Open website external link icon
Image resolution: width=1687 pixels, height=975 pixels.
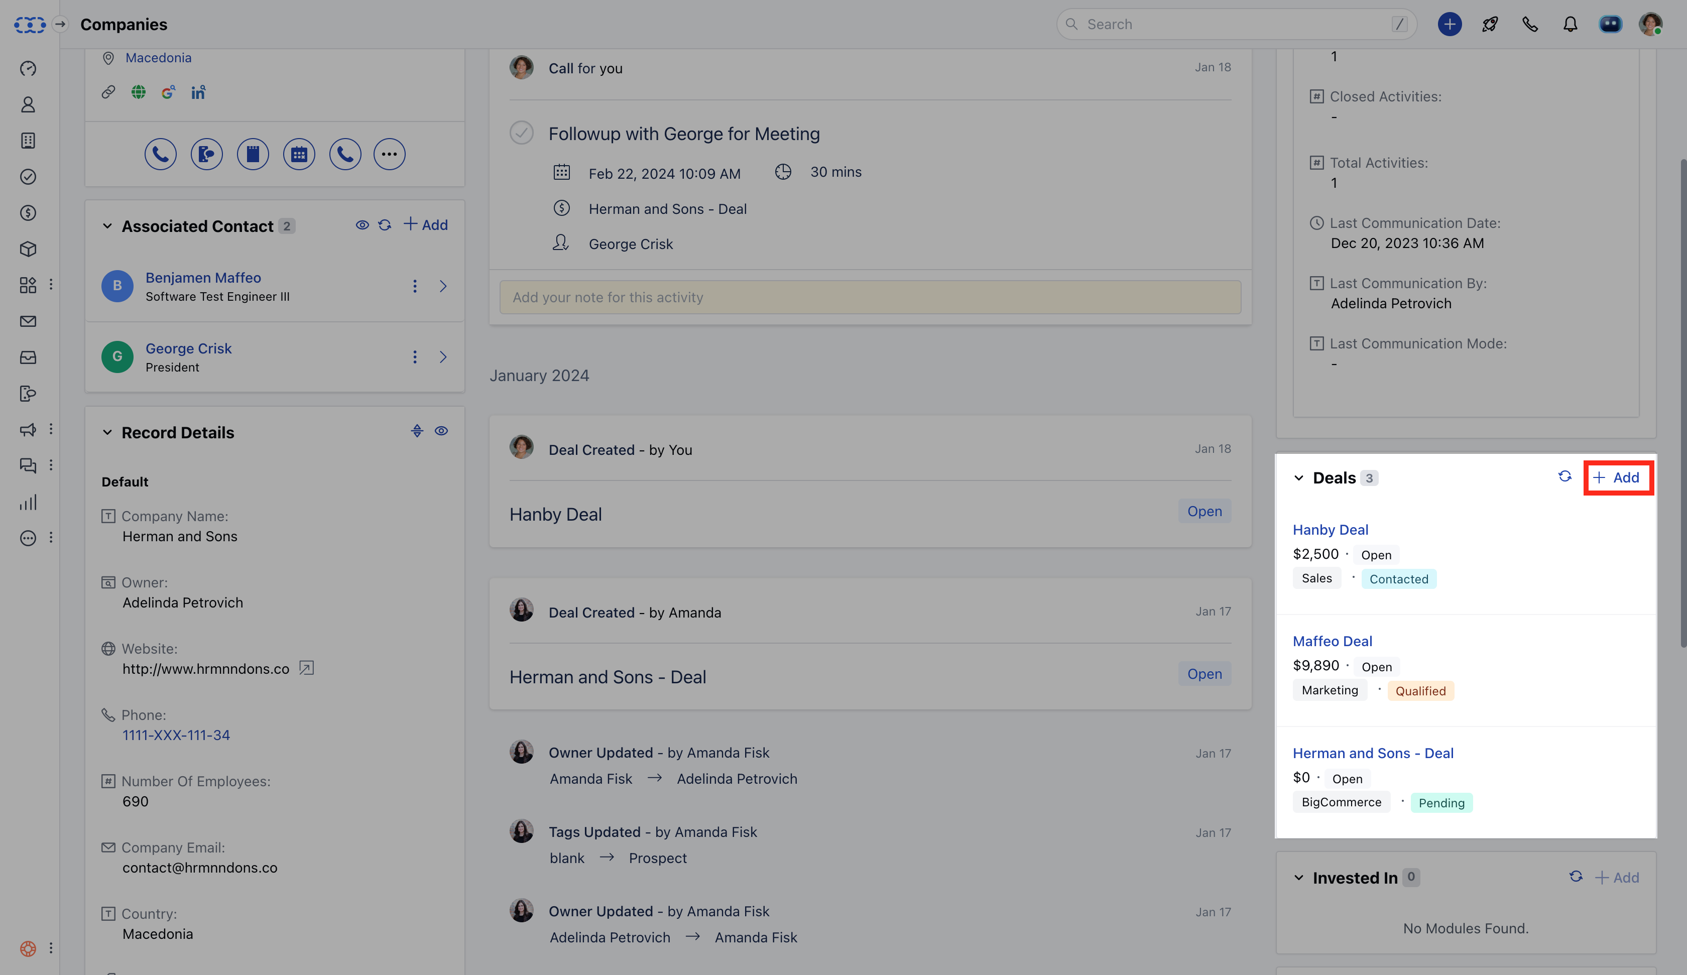pyautogui.click(x=307, y=668)
